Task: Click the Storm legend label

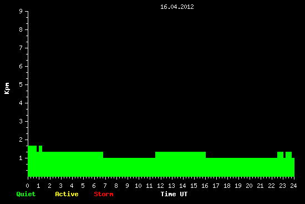Action: tap(104, 194)
